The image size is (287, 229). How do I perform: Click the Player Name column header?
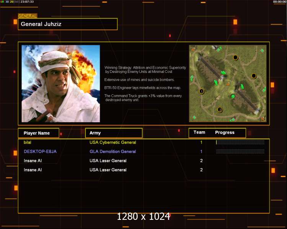[39, 133]
